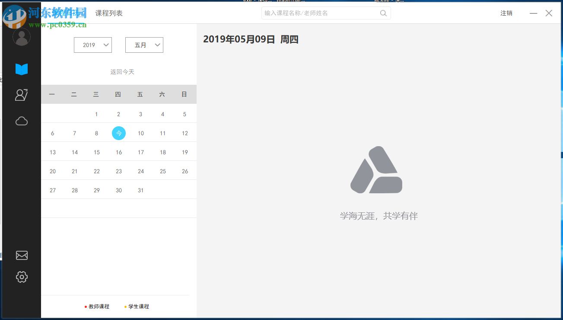Open the user avatar profile
Screen dimensions: 563x320
coord(22,37)
